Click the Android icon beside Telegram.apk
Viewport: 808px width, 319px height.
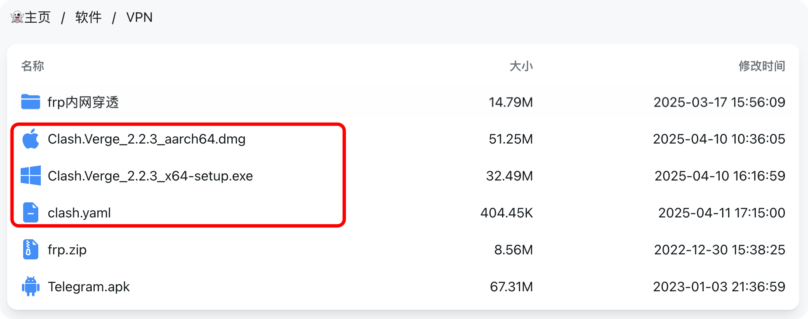tap(30, 286)
